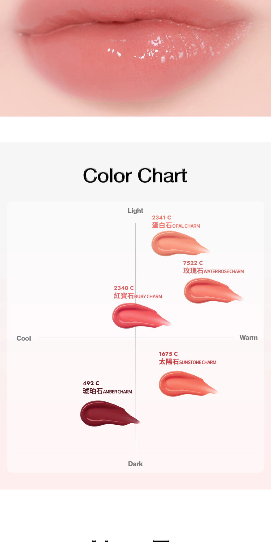
Task: Select the Warm axis label
Action: point(248,338)
